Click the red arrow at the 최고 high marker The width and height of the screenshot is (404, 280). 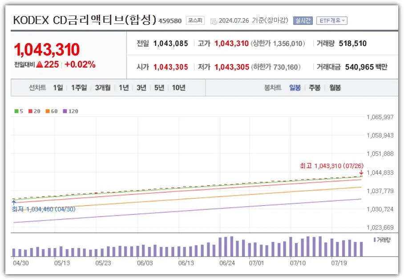tap(361, 172)
